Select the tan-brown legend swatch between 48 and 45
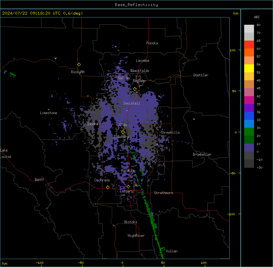This screenshot has width=273, height=267. tap(249, 84)
